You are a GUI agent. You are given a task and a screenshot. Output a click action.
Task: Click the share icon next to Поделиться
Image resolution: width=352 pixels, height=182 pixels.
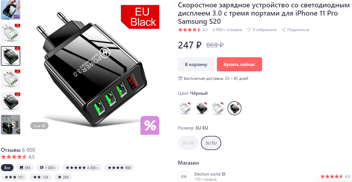tap(284, 30)
